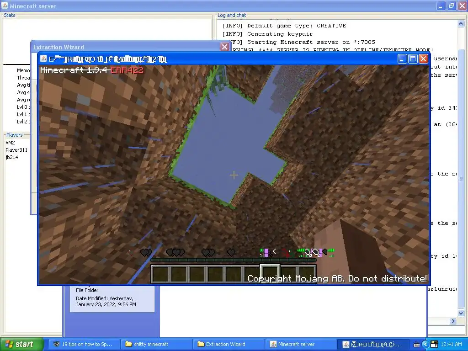Click the experience bar above the hotbar
This screenshot has width=468, height=351.
[234, 260]
